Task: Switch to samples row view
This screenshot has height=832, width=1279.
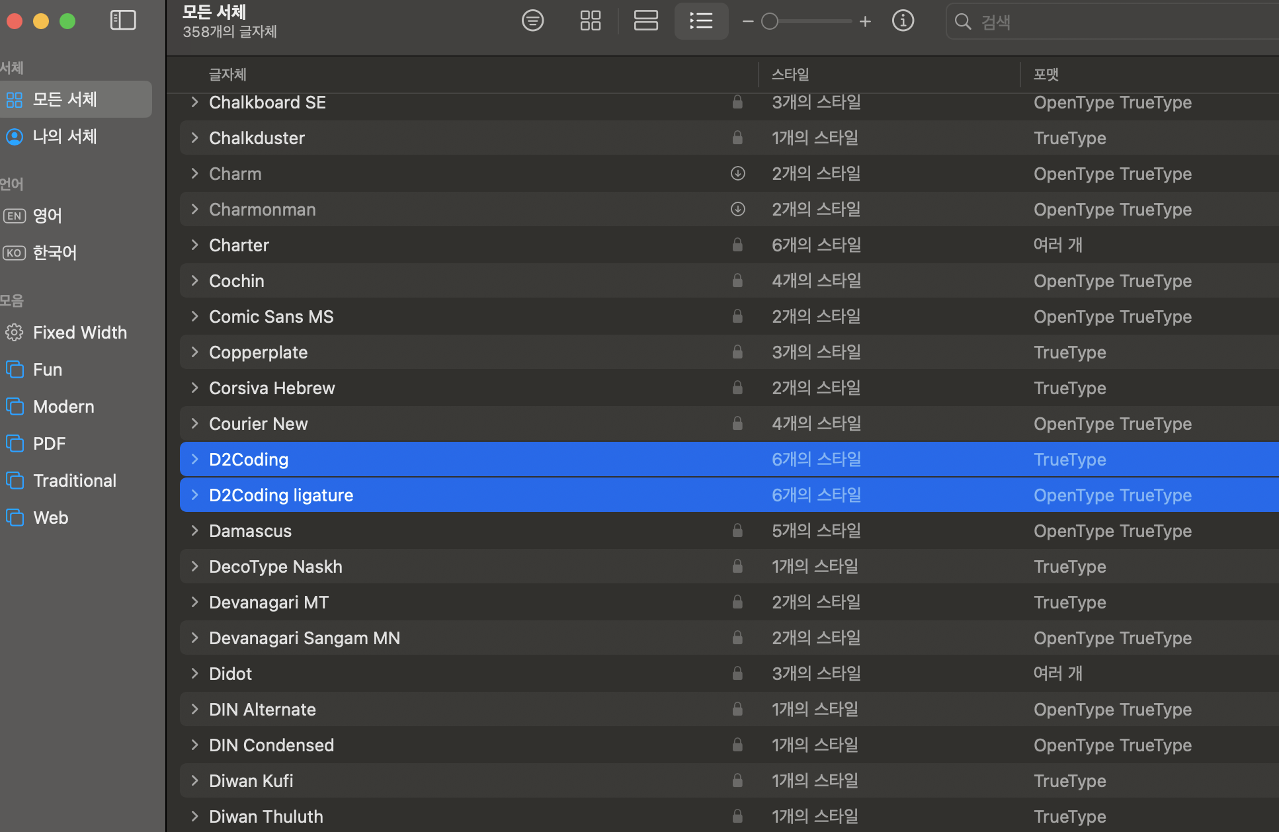Action: pyautogui.click(x=645, y=21)
